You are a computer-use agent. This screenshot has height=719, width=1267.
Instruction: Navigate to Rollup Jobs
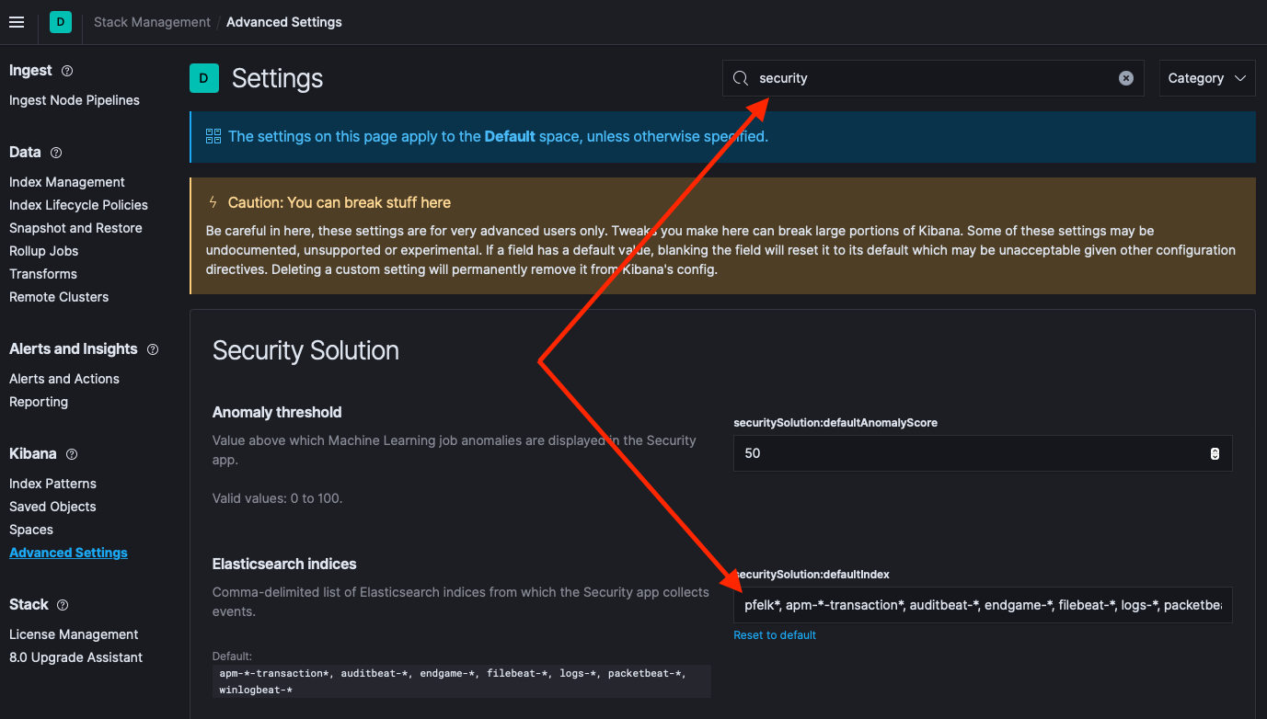click(x=43, y=251)
